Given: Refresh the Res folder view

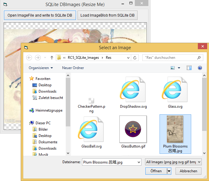Looking at the screenshot, I should 135,58.
